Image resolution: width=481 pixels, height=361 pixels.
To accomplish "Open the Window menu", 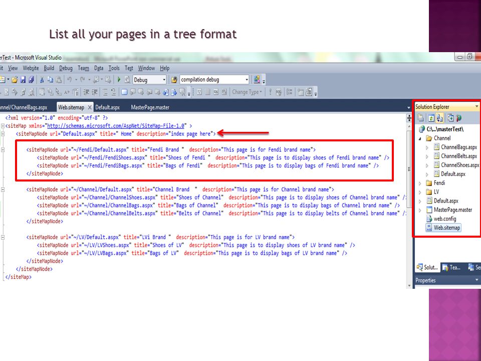I will point(146,68).
